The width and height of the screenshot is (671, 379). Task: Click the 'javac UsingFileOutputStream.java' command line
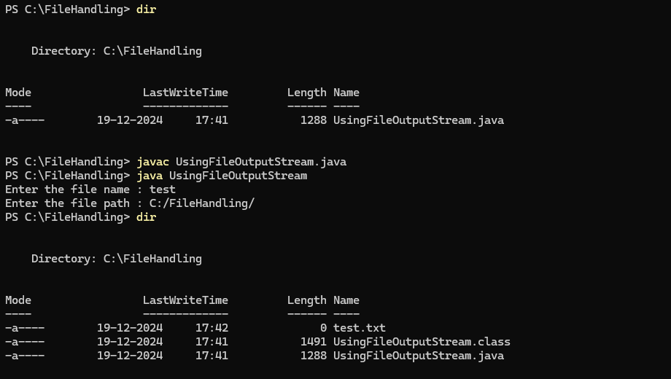(241, 162)
